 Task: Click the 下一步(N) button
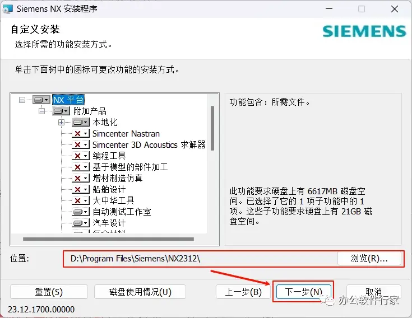point(303,292)
